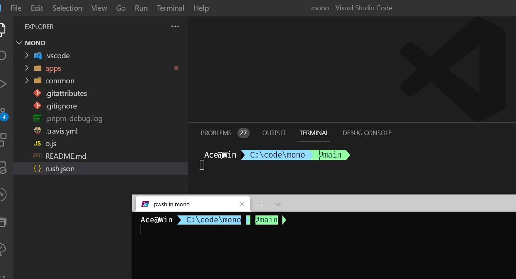The image size is (516, 279).
Task: Click the PowerShell icon on the pwsh tab
Action: coord(145,204)
